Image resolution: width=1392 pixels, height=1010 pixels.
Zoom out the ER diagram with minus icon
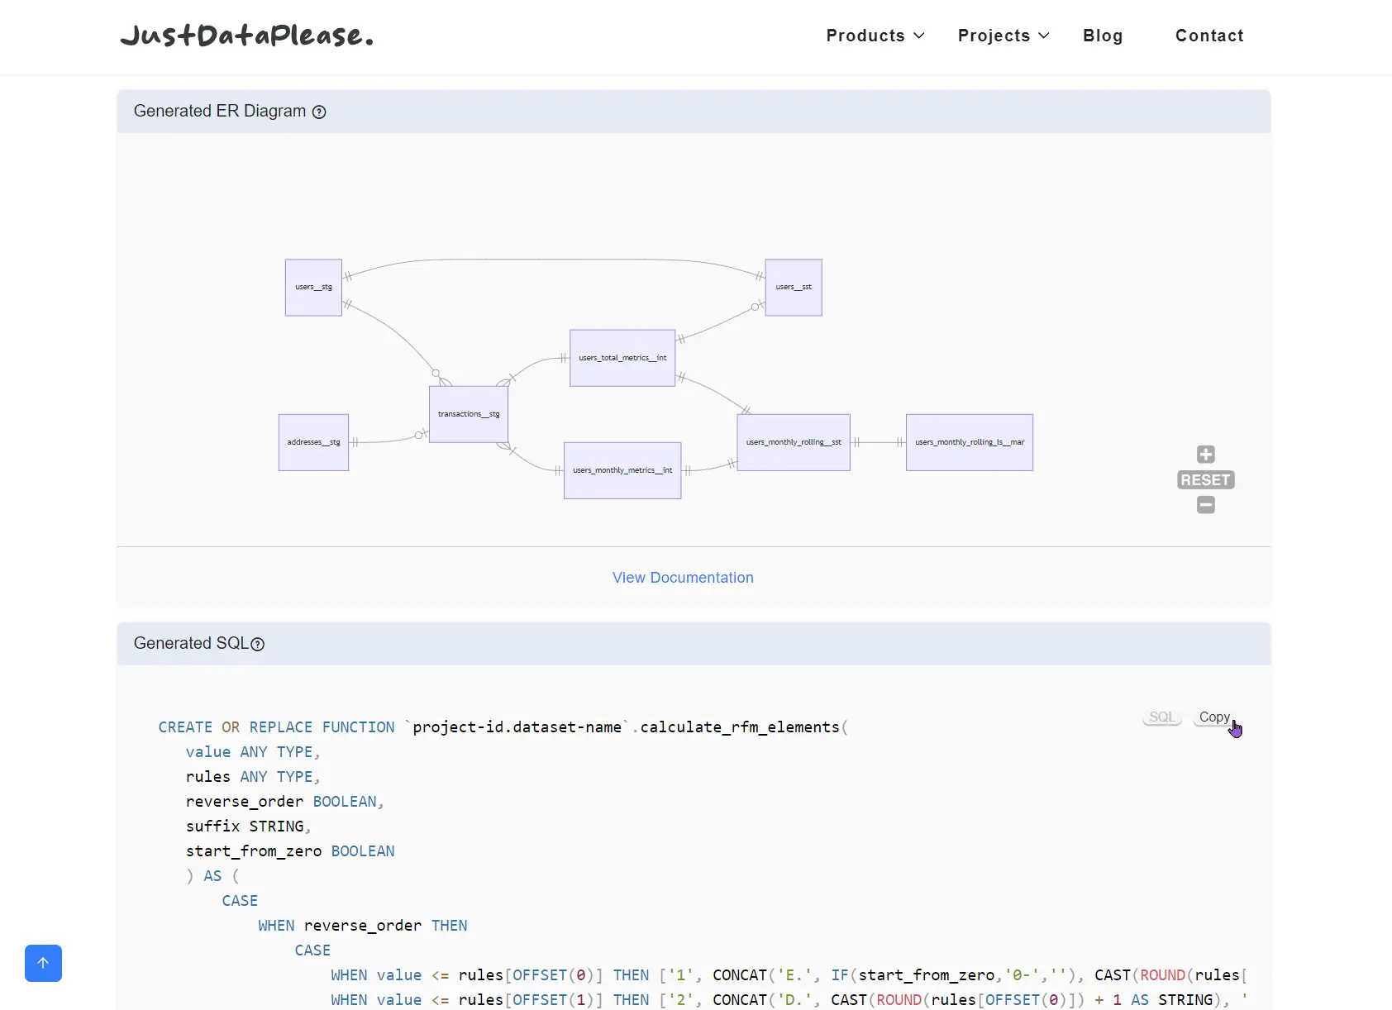tap(1206, 505)
